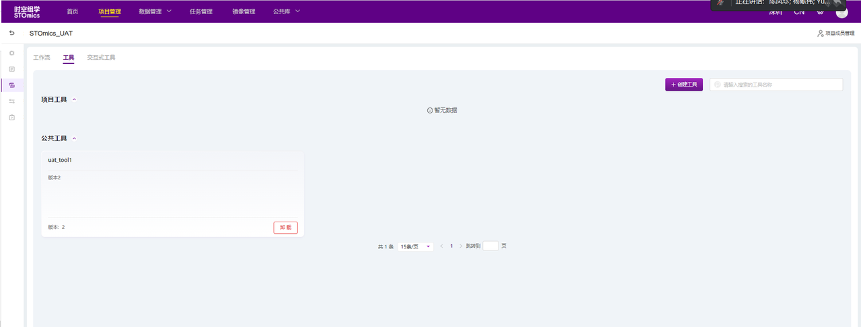Collapse the 项目工具 section
This screenshot has width=861, height=327.
pyautogui.click(x=74, y=100)
